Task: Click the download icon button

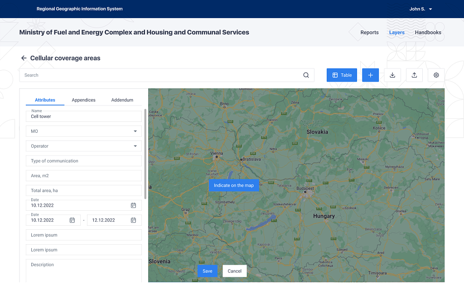Action: tap(392, 75)
